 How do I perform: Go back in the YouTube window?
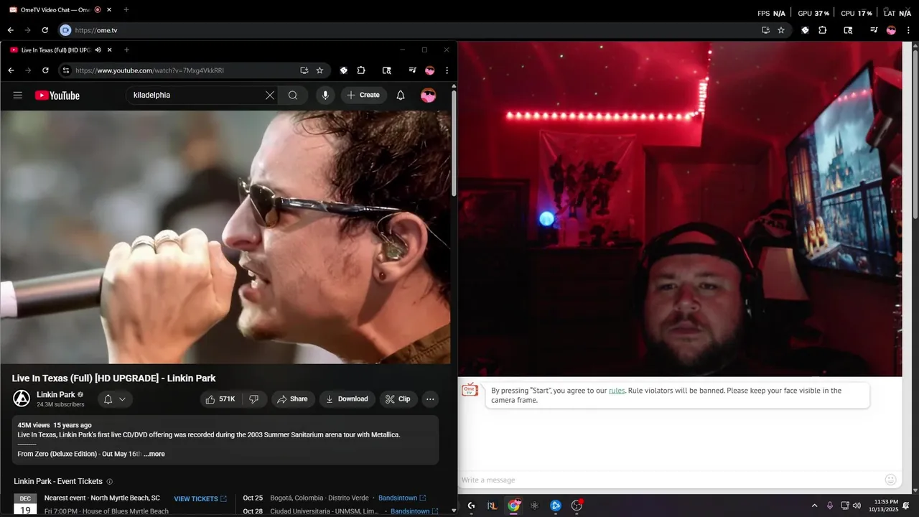coord(11,70)
